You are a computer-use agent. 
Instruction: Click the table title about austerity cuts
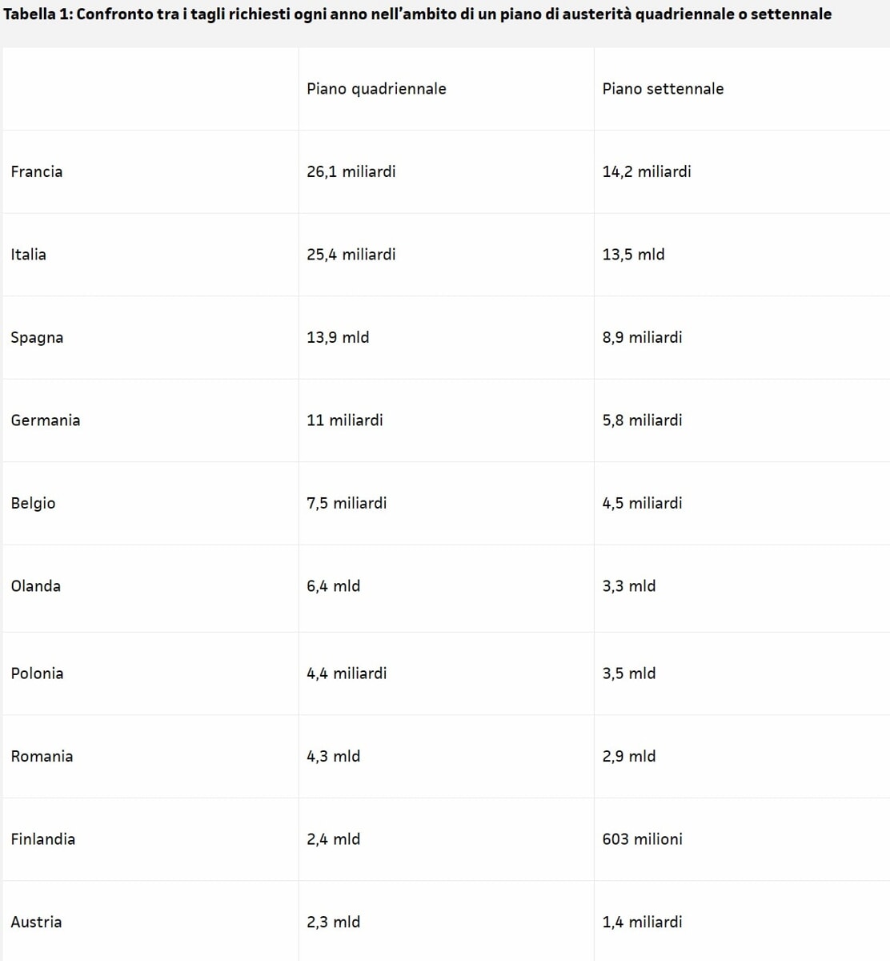(417, 14)
